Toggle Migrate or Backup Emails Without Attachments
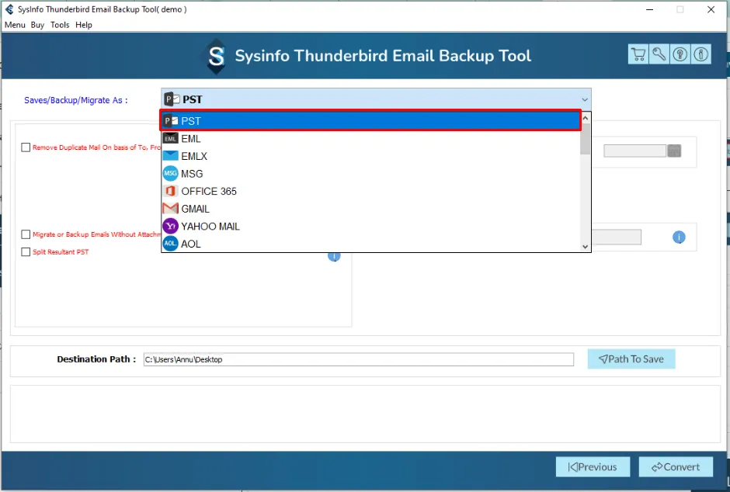Image resolution: width=730 pixels, height=492 pixels. tap(26, 234)
